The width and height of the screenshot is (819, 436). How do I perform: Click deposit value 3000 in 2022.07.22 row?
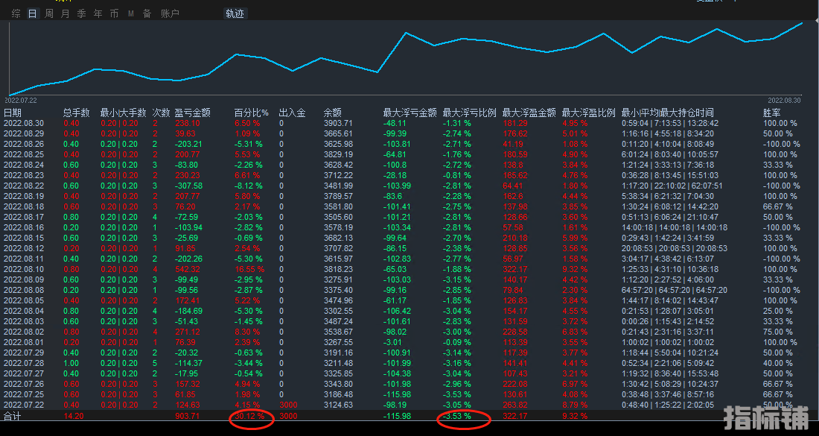pyautogui.click(x=288, y=405)
